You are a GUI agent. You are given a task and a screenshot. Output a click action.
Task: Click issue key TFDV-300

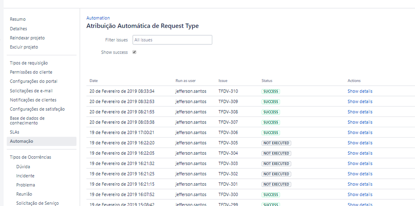click(x=228, y=194)
